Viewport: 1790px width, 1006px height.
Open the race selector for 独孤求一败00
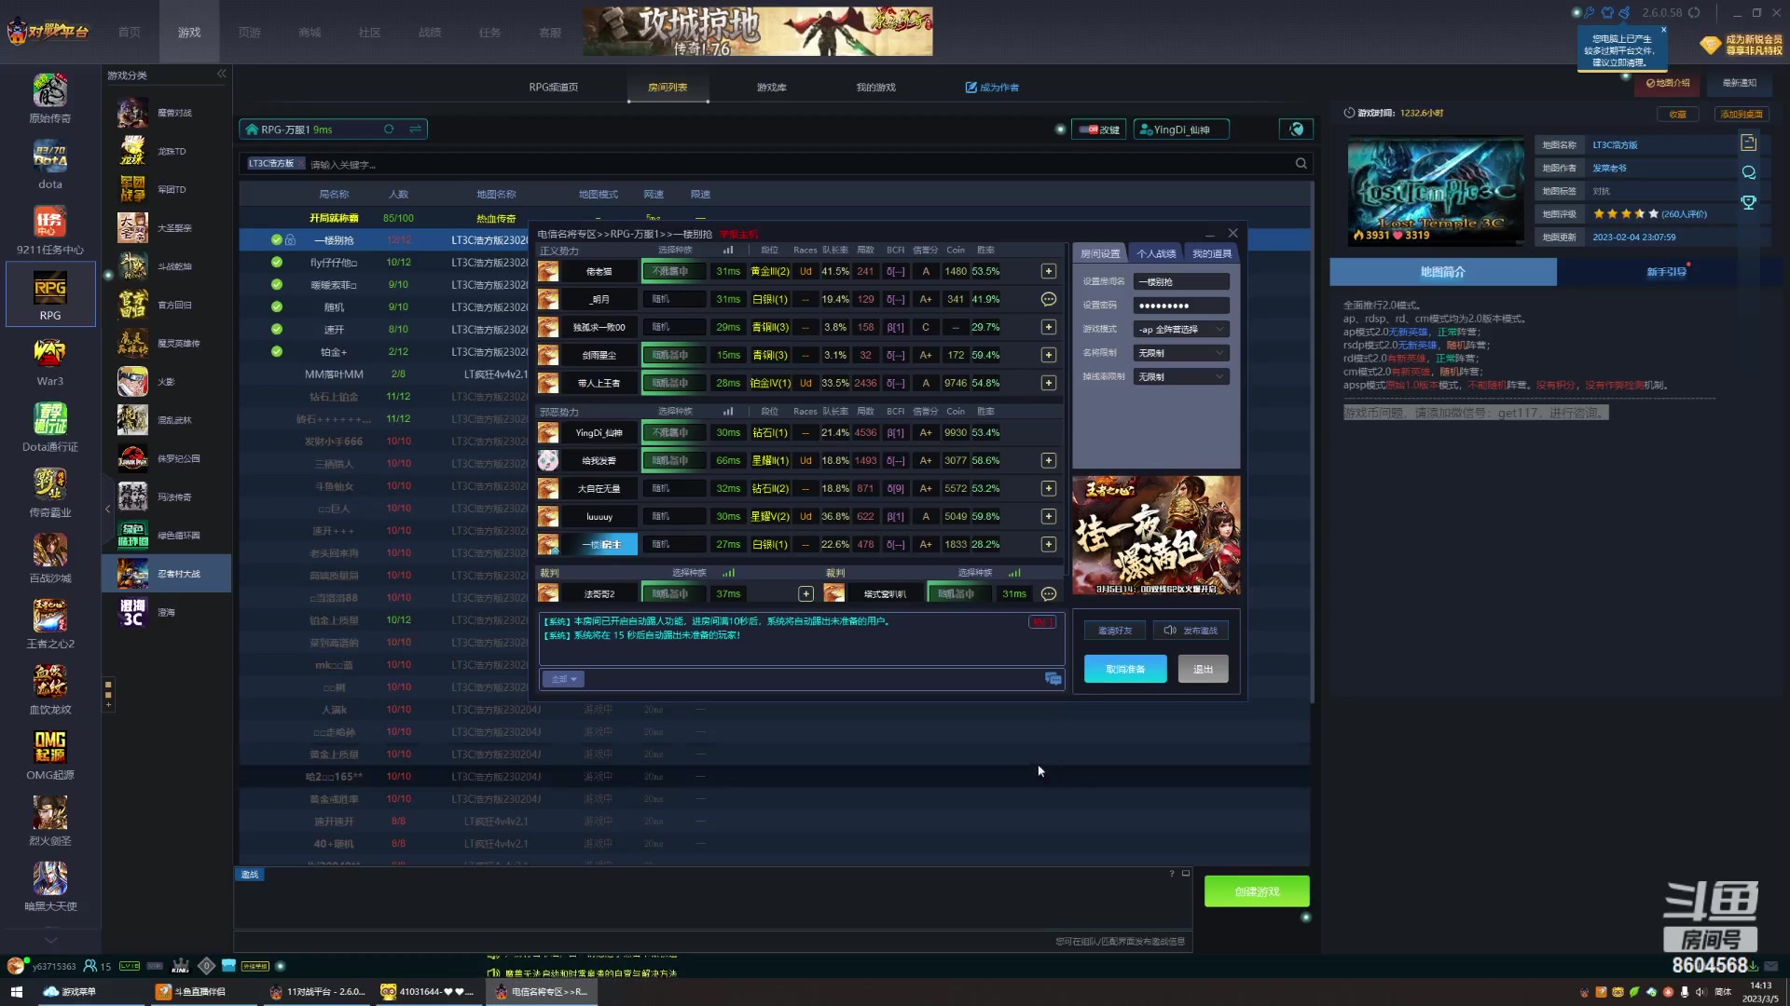pos(673,327)
